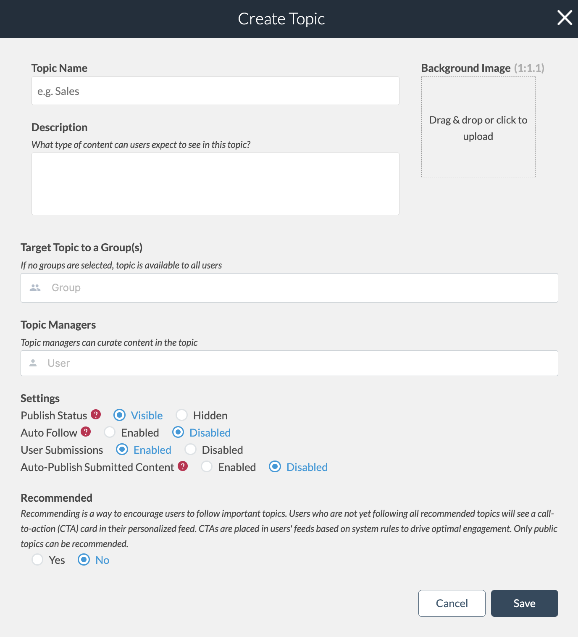The height and width of the screenshot is (637, 578).
Task: Click into the Description text area
Action: click(x=215, y=184)
